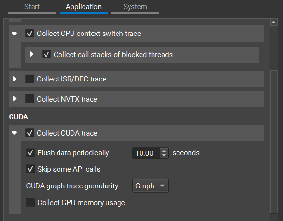The image size is (283, 221).
Task: Enable Collect NVTX trace checkbox
Action: (x=30, y=99)
